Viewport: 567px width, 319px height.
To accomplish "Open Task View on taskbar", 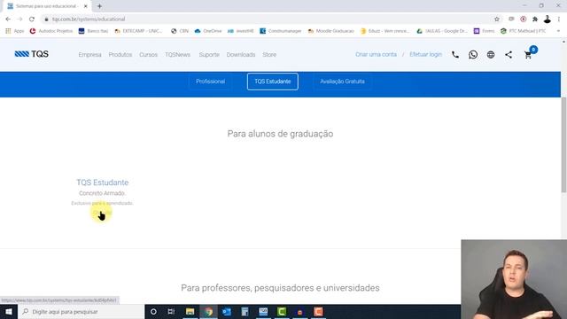I will click(x=171, y=311).
